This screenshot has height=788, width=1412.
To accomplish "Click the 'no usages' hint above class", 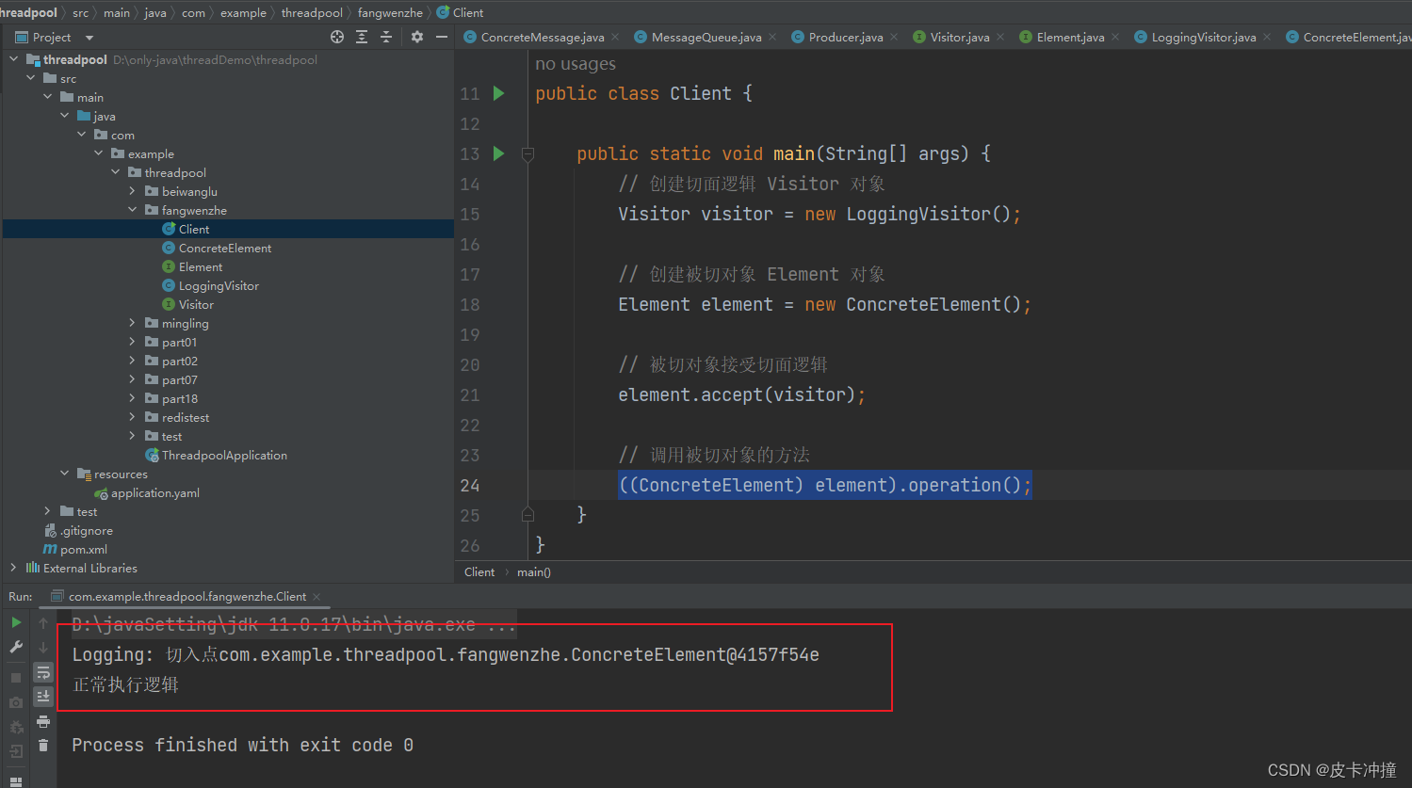I will click(x=576, y=64).
